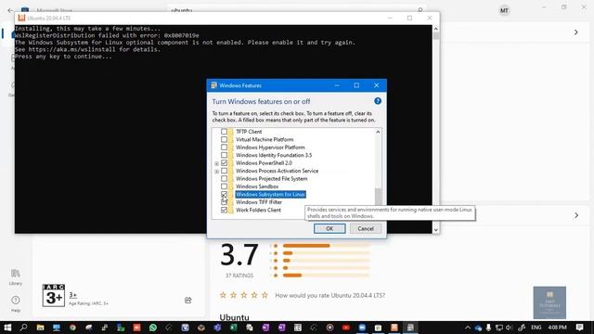Show hidden system tray icons
The height and width of the screenshot is (334, 594).
pyautogui.click(x=468, y=328)
